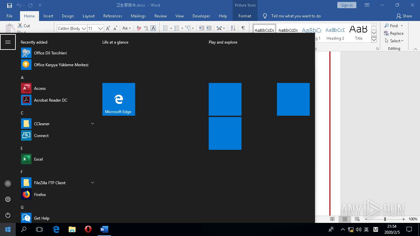Viewport: 420px width, 236px height.
Task: Apply bullet list formatting
Action: click(x=166, y=28)
